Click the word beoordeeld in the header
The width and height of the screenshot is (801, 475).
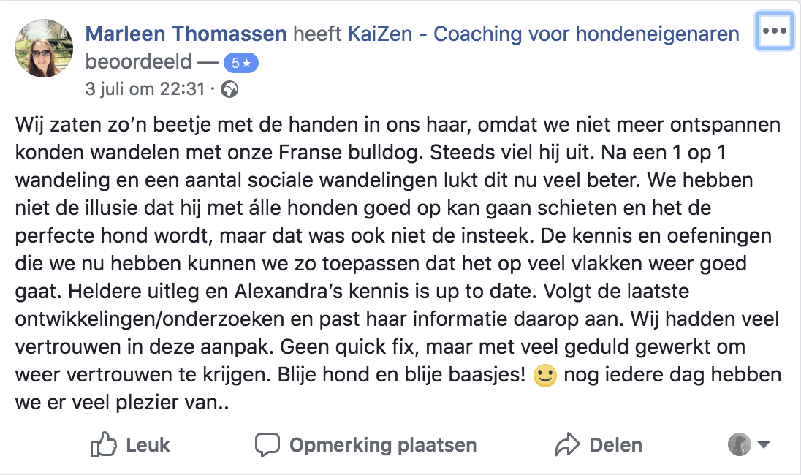(138, 62)
